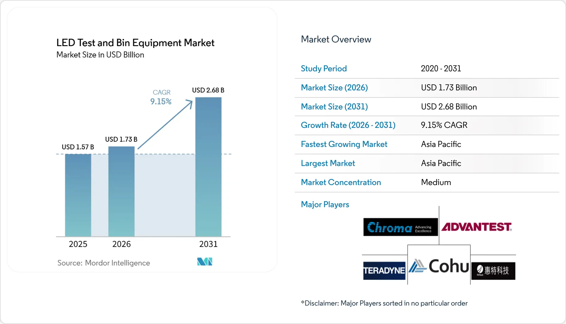Viewport: 566px width, 324px height.
Task: Click the Advantest logo
Action: pyautogui.click(x=477, y=227)
